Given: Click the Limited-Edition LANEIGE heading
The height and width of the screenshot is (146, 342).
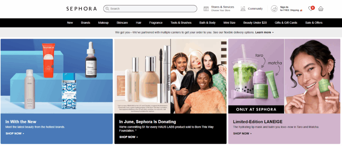Looking at the screenshot, I should (x=258, y=122).
